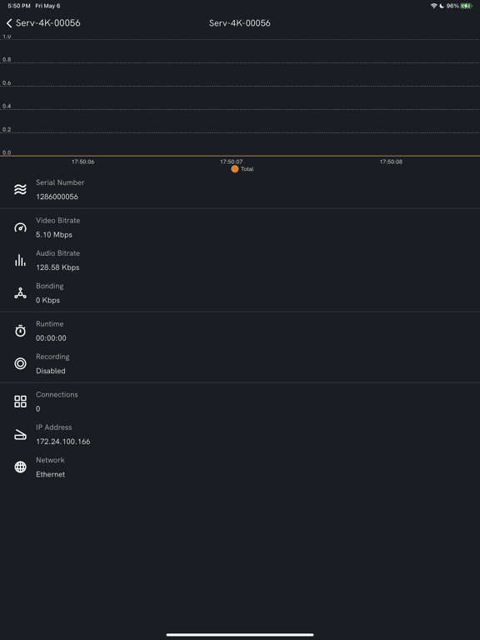Viewport: 480px width, 640px height.
Task: Click the Bonding label
Action: tap(50, 286)
